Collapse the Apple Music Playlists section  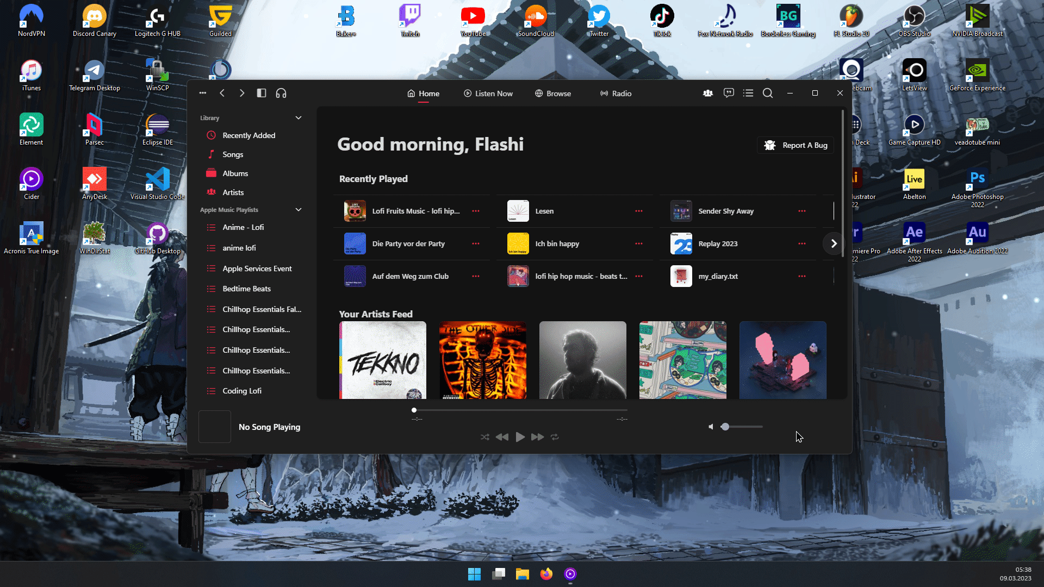[x=298, y=209]
